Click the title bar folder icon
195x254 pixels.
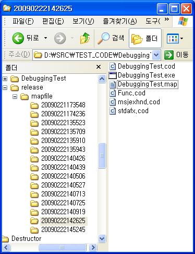coord(7,8)
